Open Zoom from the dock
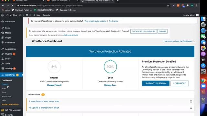The height and width of the screenshot is (116, 207). (x=203, y=86)
